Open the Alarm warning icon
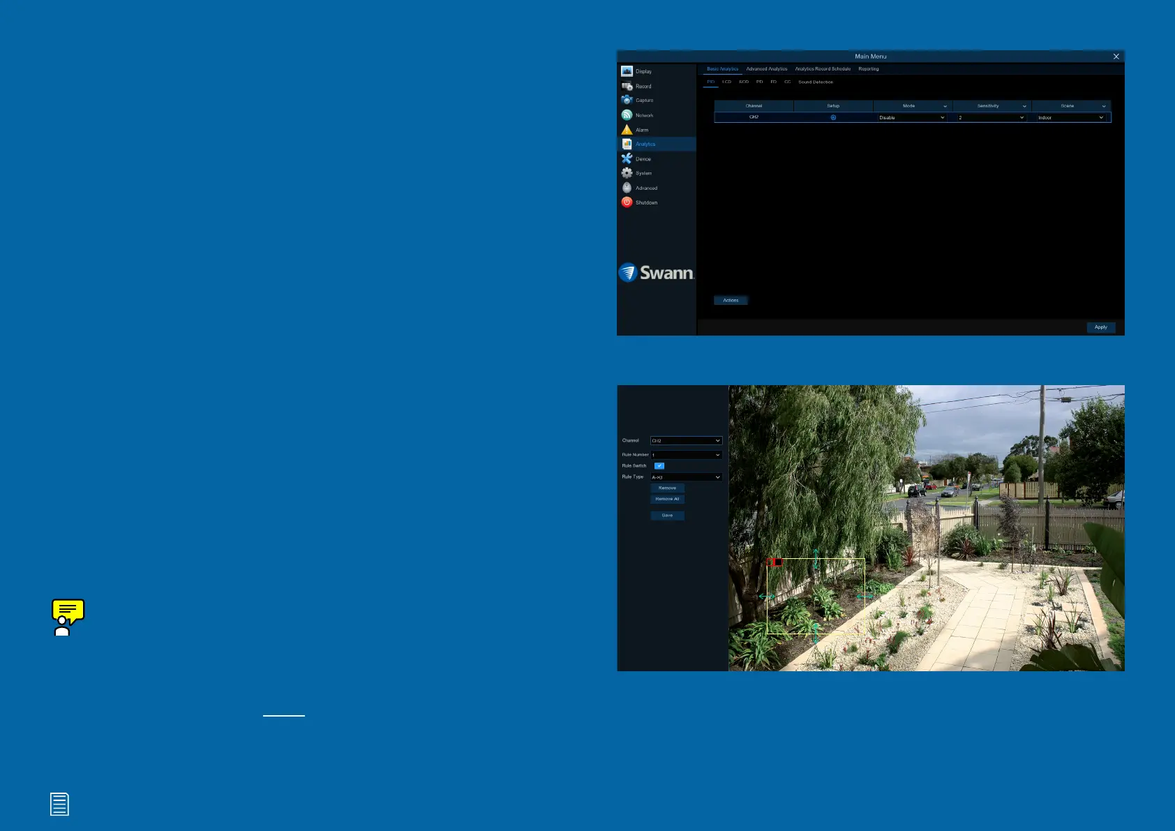Image resolution: width=1175 pixels, height=831 pixels. (x=627, y=130)
